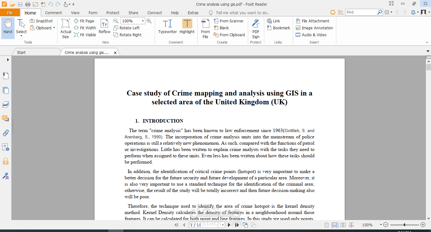This screenshot has height=232, width=431.
Task: Click the magnifier search button in Find
Action: 380,12
